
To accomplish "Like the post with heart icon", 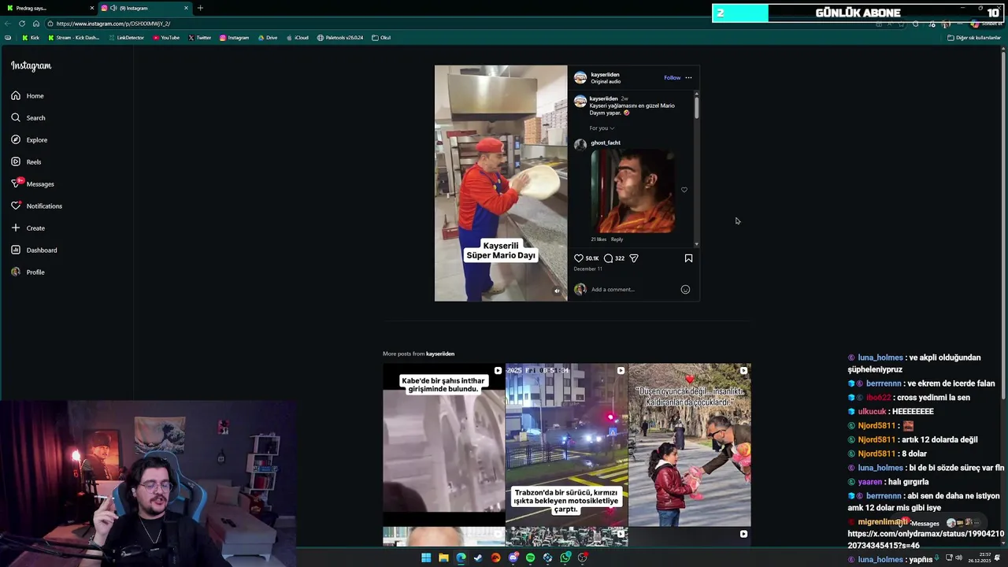I will 579,258.
